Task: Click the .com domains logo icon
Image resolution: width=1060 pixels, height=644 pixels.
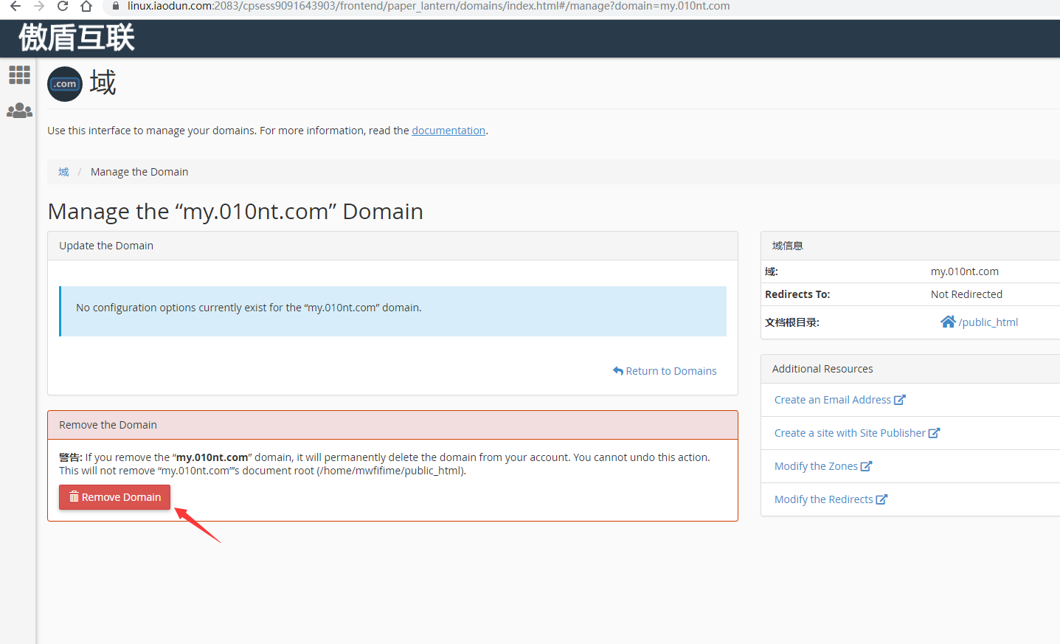Action: coord(65,84)
